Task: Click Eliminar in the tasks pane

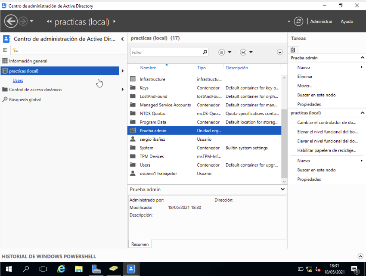Action: (x=305, y=76)
